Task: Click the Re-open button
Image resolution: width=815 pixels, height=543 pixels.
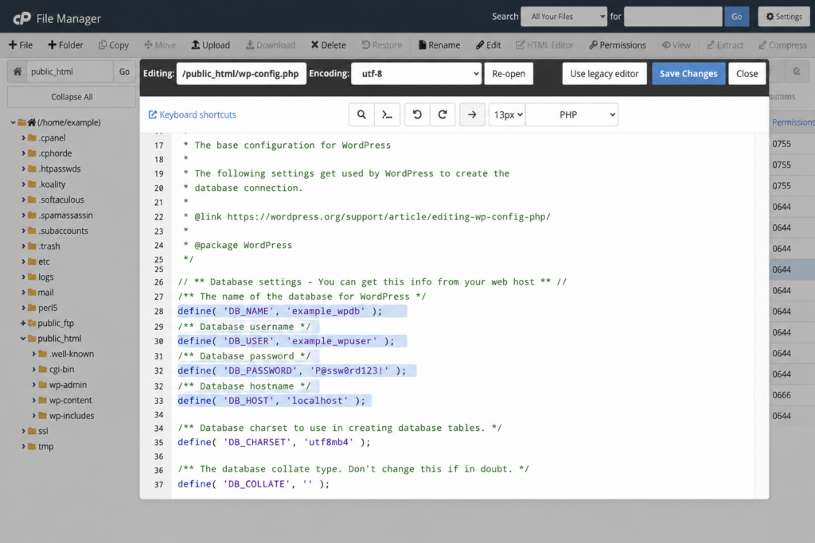Action: (509, 74)
